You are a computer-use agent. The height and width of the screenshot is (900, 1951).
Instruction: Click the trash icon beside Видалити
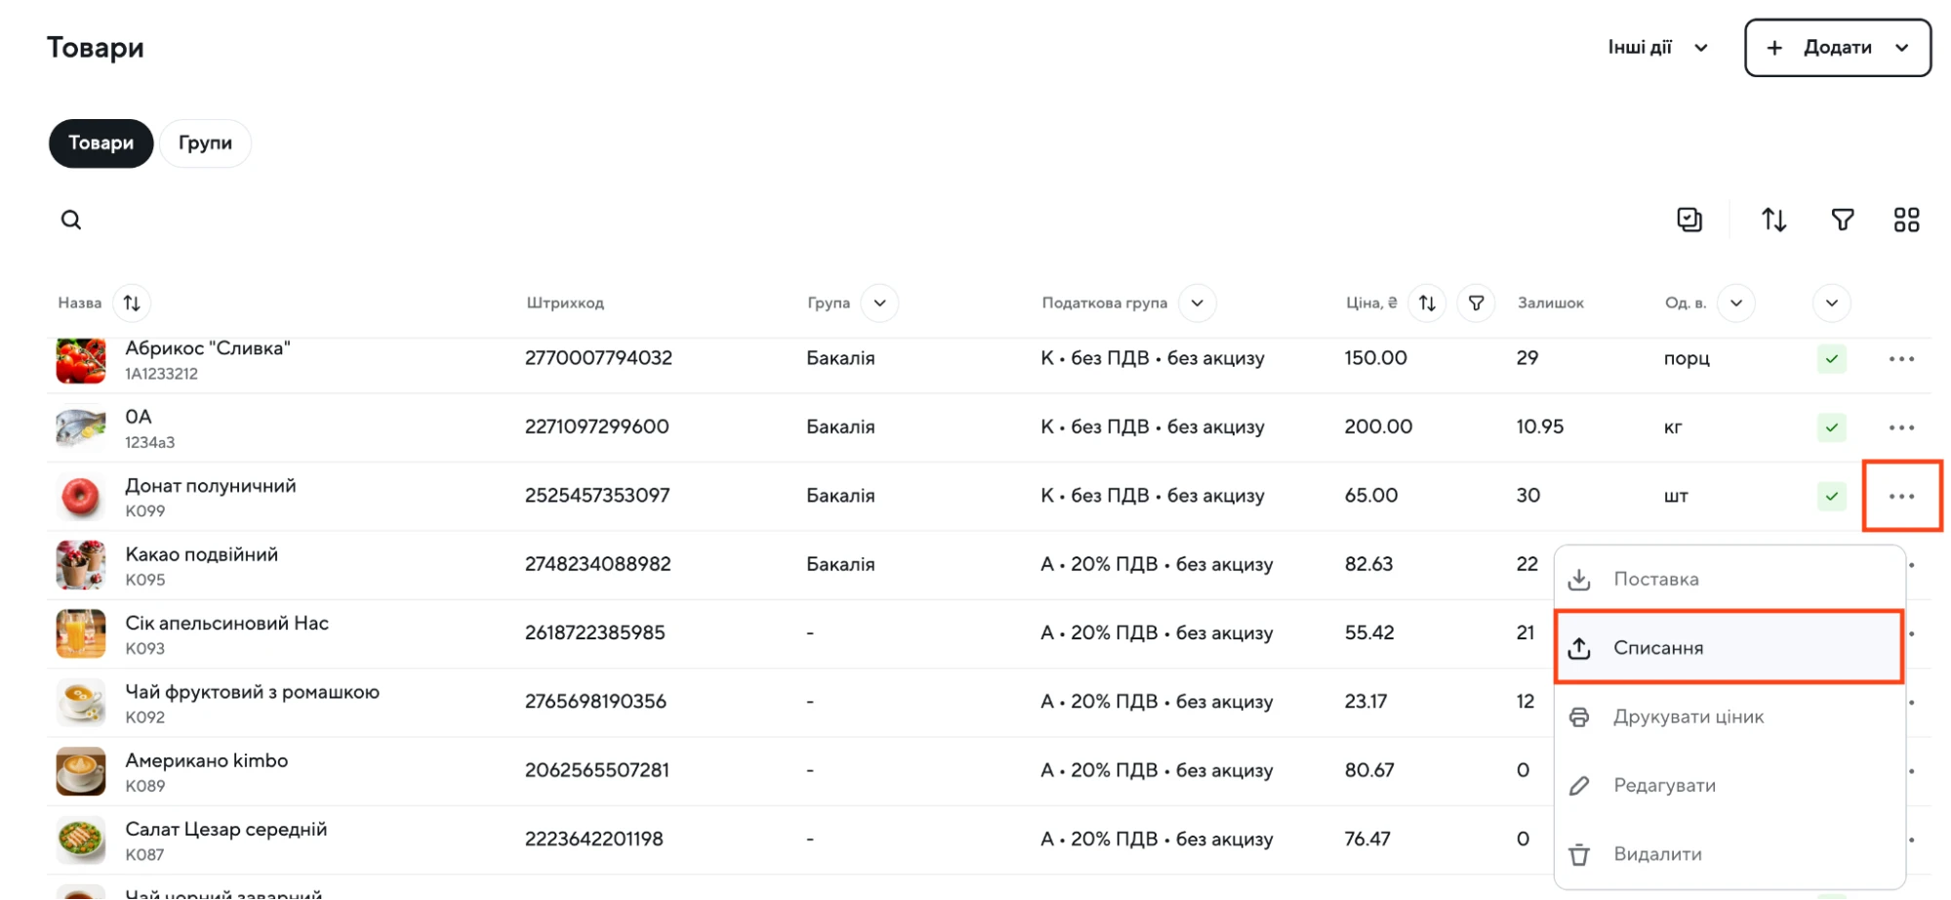tap(1579, 855)
